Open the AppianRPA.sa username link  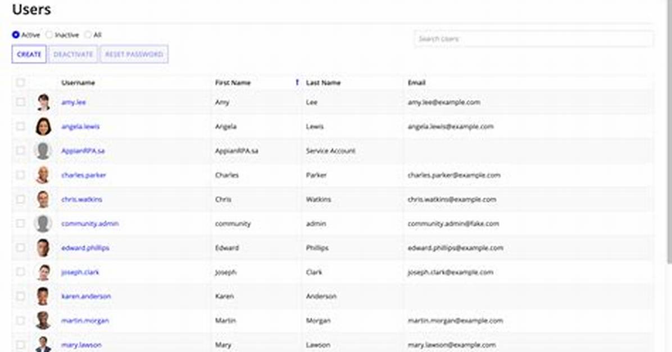pyautogui.click(x=83, y=151)
